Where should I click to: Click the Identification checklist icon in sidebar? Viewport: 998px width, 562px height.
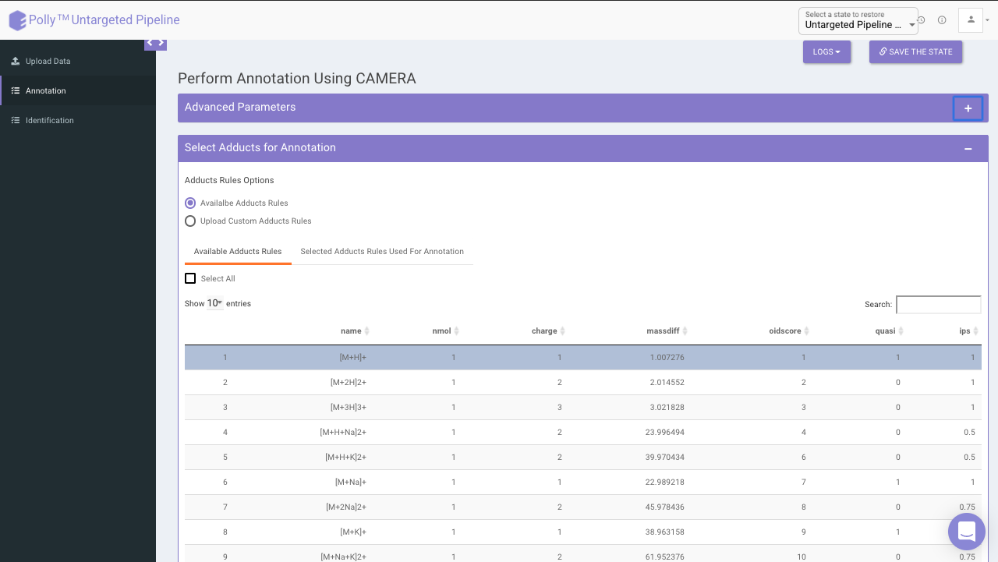click(x=16, y=120)
